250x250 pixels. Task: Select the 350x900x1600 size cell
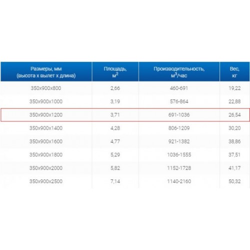point(46,141)
